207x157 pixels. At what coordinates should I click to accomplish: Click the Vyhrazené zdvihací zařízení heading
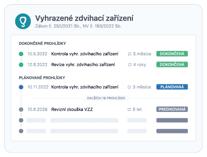(84, 18)
